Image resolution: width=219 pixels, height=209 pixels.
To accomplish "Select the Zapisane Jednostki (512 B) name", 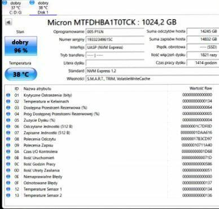I will (x=47, y=133).
